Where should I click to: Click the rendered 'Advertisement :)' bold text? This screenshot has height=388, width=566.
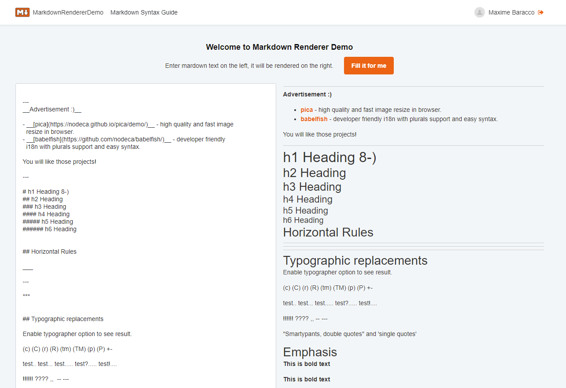coord(307,94)
